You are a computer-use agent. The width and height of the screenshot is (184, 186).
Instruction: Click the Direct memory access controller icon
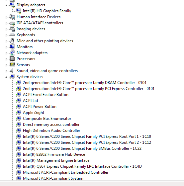click(19, 125)
